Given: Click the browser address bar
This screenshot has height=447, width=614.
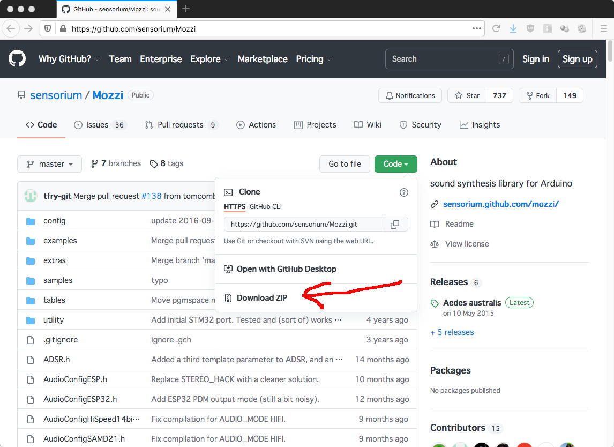Looking at the screenshot, I should pyautogui.click(x=262, y=28).
